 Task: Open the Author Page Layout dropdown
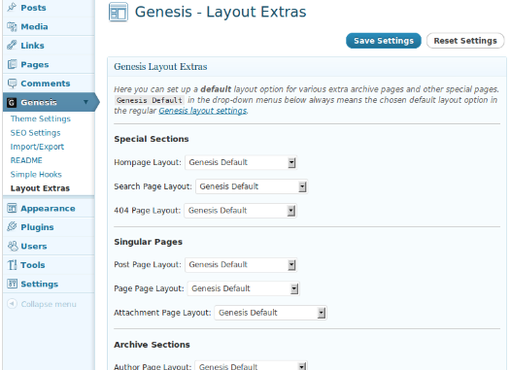pyautogui.click(x=252, y=366)
